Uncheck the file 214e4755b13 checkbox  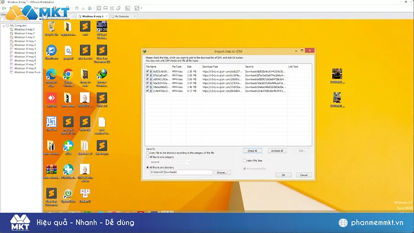[x=147, y=91]
